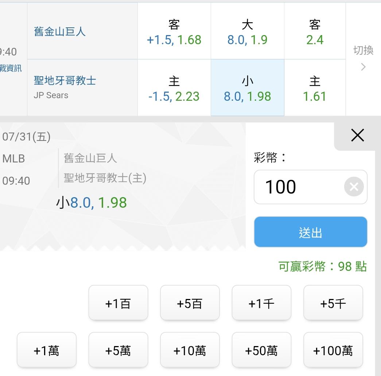This screenshot has height=376, width=381.
Task: Expand the 切換 chevron arrow
Action: (363, 67)
